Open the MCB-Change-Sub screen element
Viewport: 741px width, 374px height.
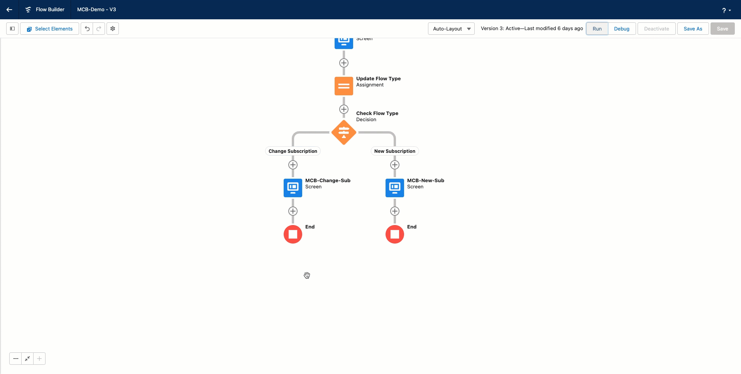coord(293,188)
